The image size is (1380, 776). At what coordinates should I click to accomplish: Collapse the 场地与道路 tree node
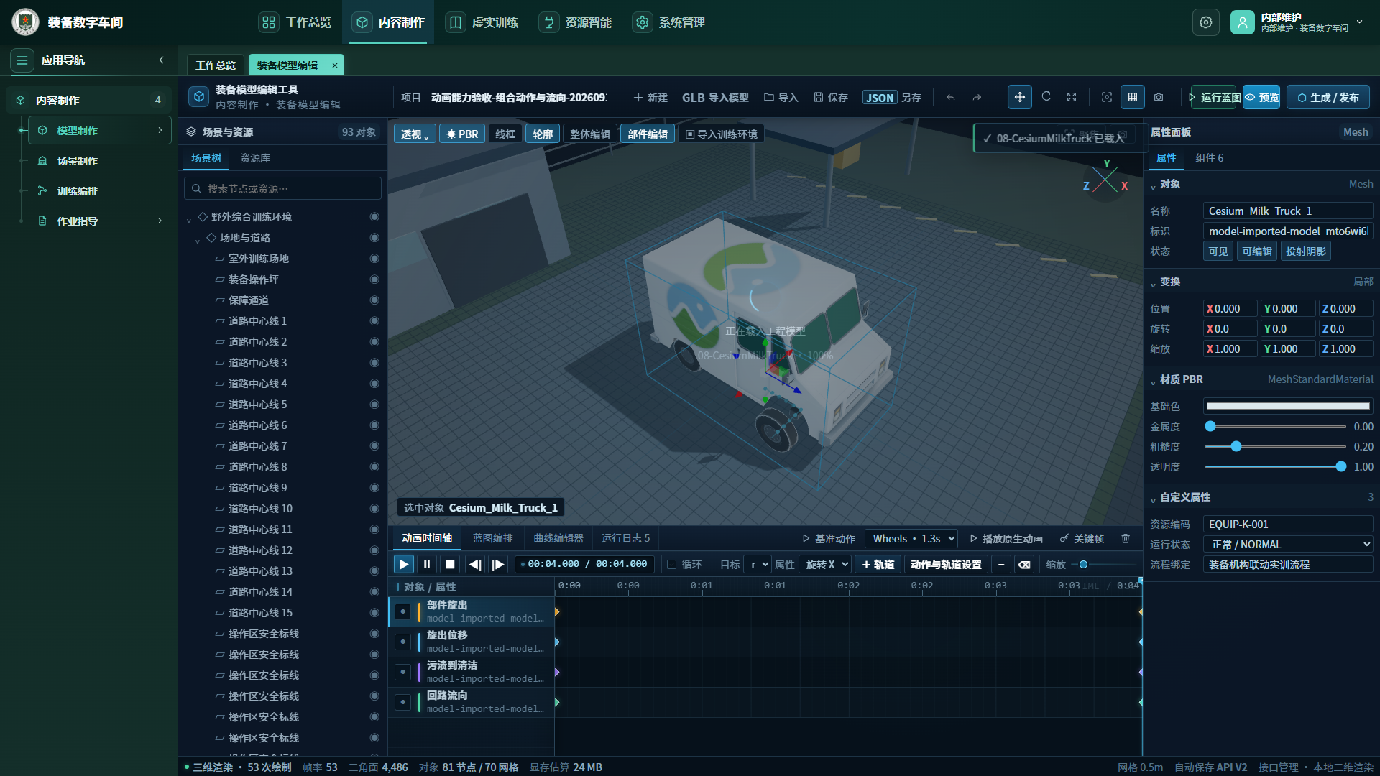(198, 239)
